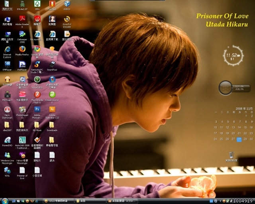Open the VDSL connection icon

[7, 172]
